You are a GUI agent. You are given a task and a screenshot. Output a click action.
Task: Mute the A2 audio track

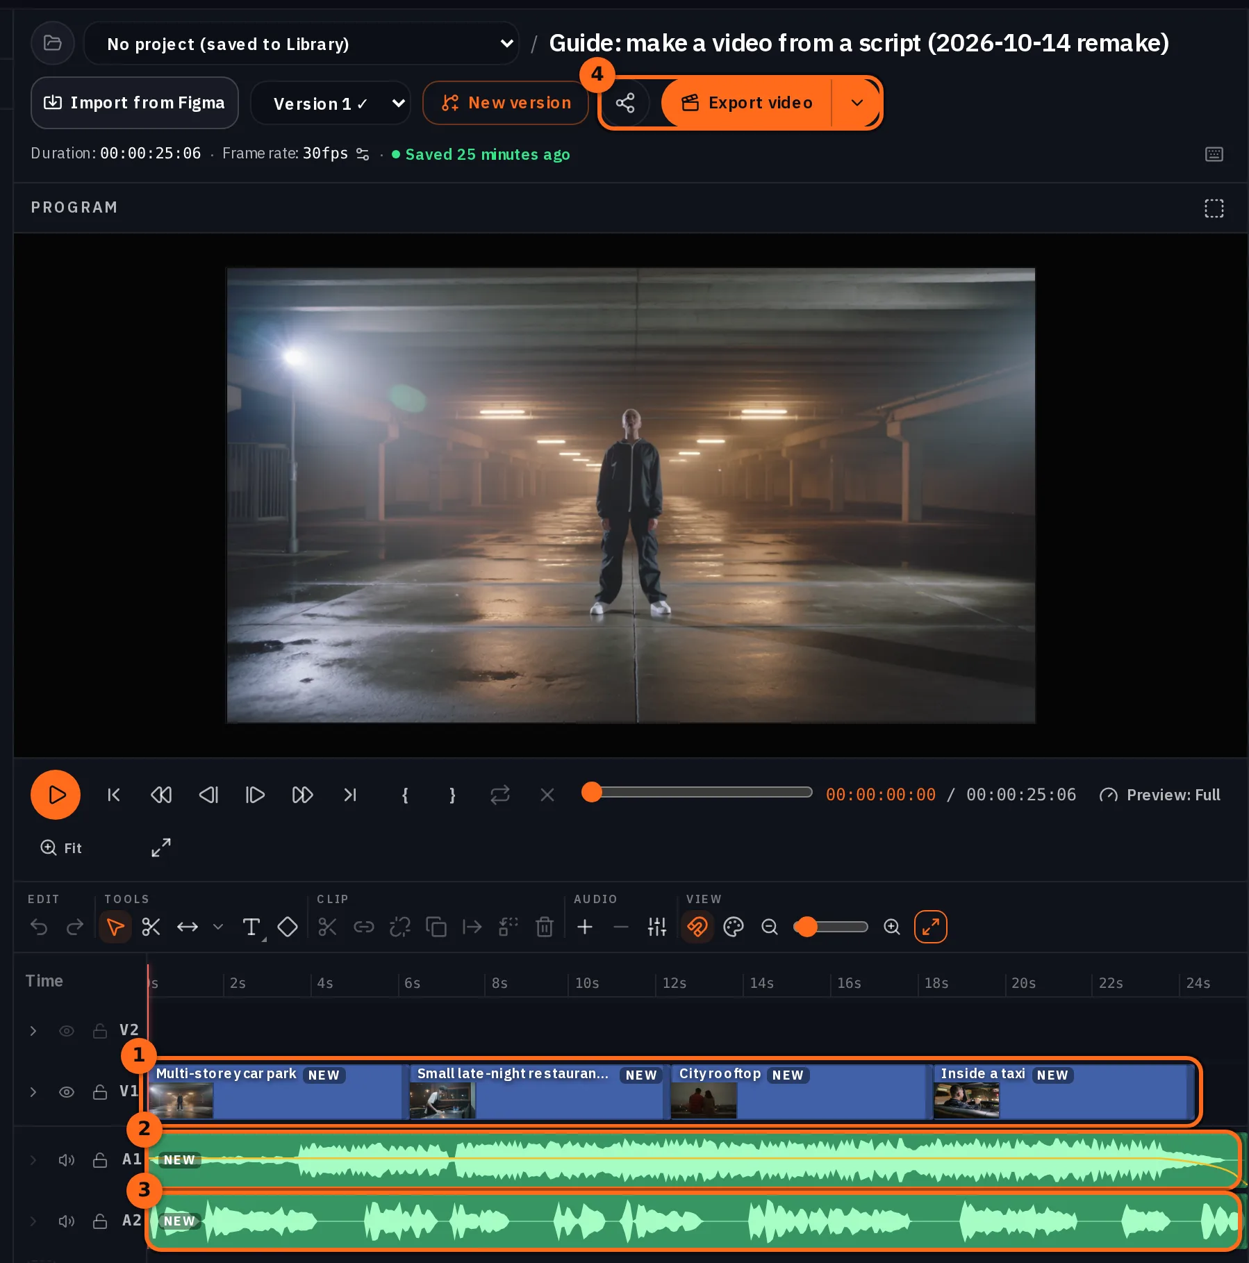pyautogui.click(x=67, y=1221)
